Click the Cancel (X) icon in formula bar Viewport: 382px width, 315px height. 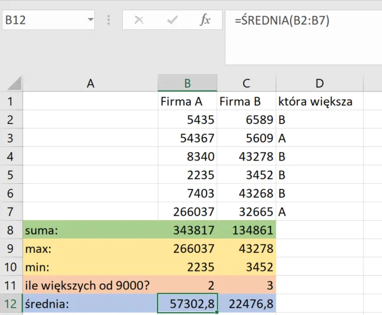pos(139,20)
